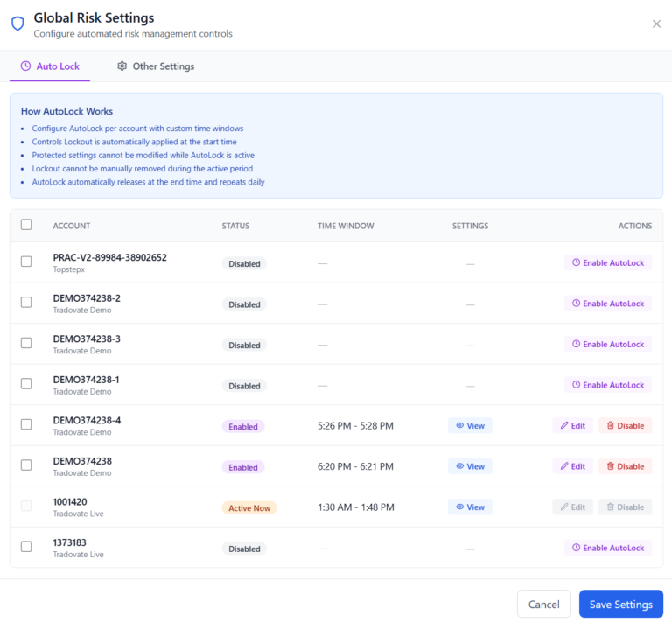This screenshot has width=672, height=622.
Task: Tick the checkbox for account 1373183
Action: [26, 547]
